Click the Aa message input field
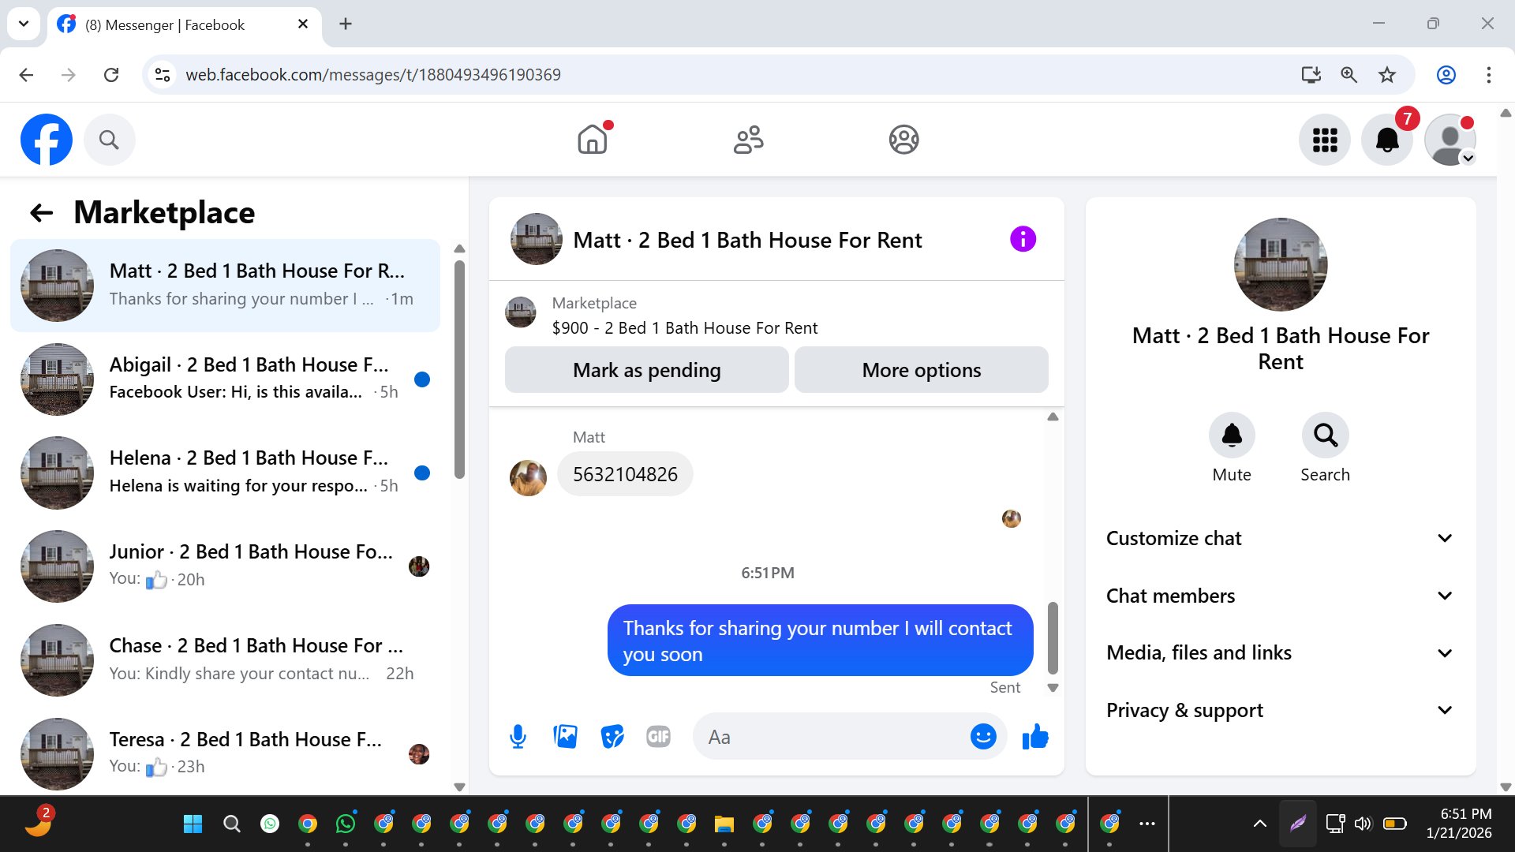Viewport: 1515px width, 852px height. [x=829, y=737]
